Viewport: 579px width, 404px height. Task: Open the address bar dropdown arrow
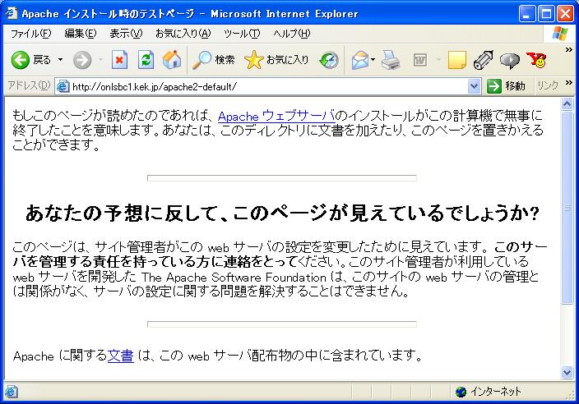click(474, 86)
